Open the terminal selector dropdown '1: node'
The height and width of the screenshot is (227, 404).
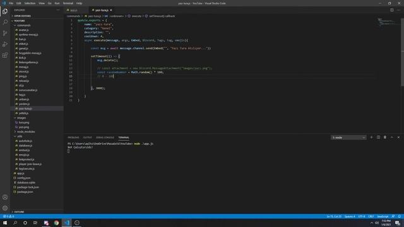click(x=348, y=137)
